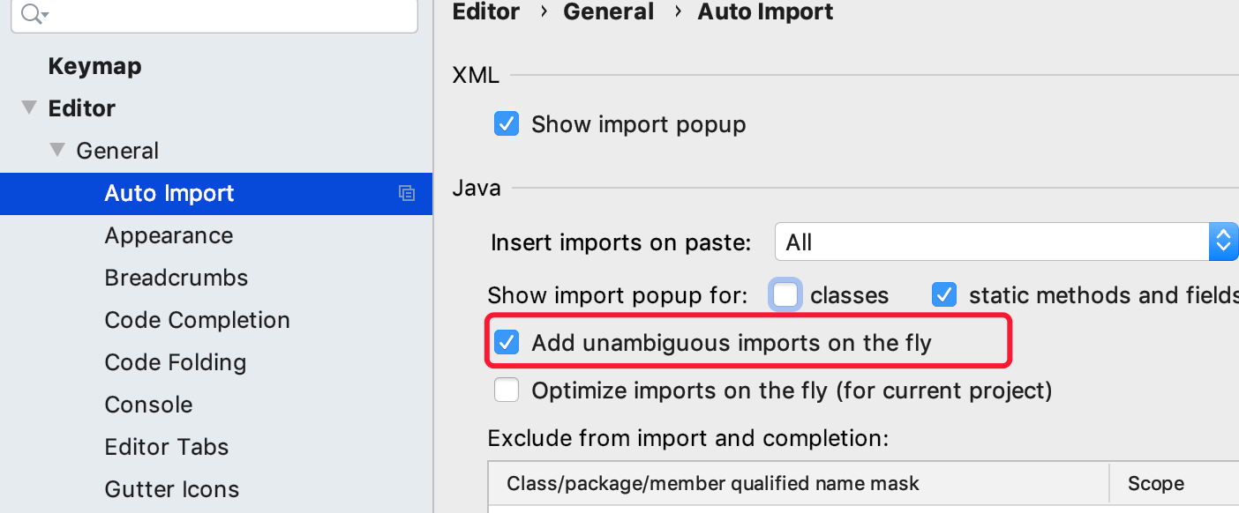
Task: Open Gutter Icons settings
Action: pos(172,489)
